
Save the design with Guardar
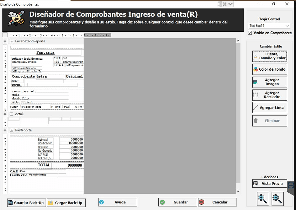178,202
